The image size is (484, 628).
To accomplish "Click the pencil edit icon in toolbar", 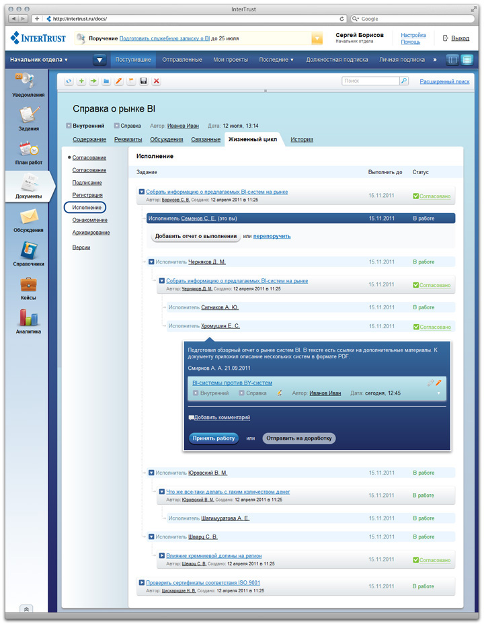I will pos(119,81).
